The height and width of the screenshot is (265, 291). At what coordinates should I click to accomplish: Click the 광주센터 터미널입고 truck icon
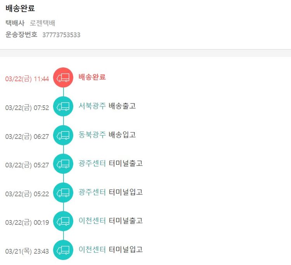63,192
